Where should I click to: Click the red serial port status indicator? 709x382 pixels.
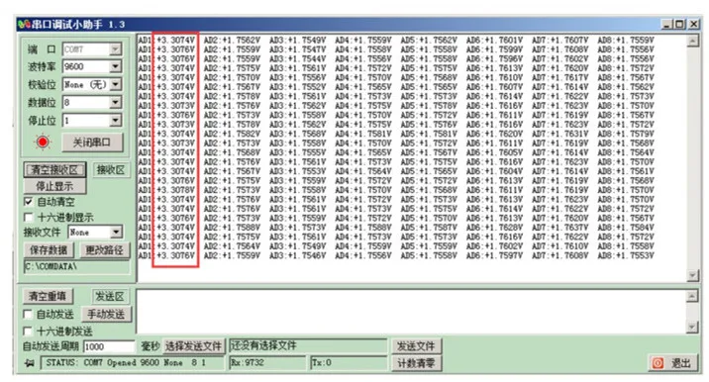[43, 142]
